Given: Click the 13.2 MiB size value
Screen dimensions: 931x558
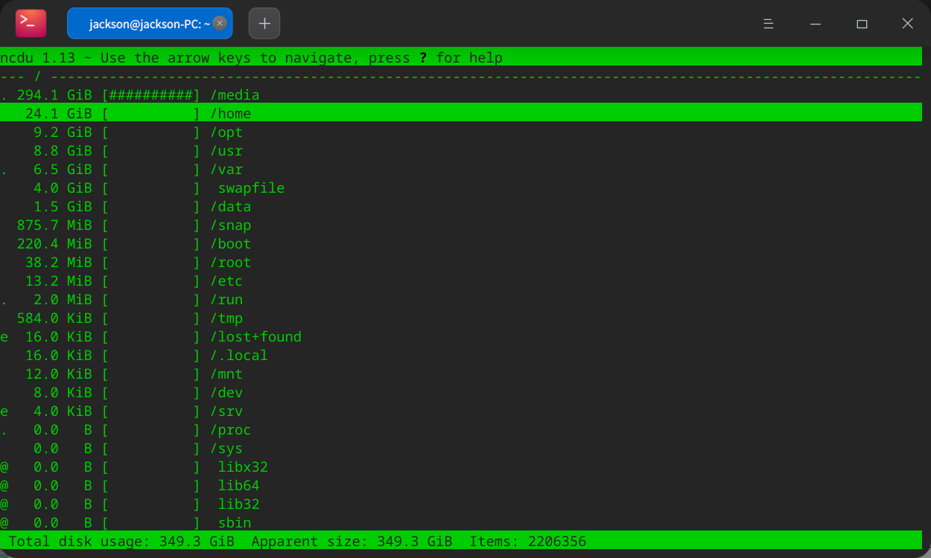Looking at the screenshot, I should click(59, 281).
